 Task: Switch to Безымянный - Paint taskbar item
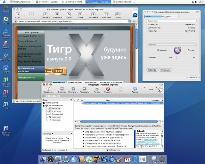click(x=72, y=2)
